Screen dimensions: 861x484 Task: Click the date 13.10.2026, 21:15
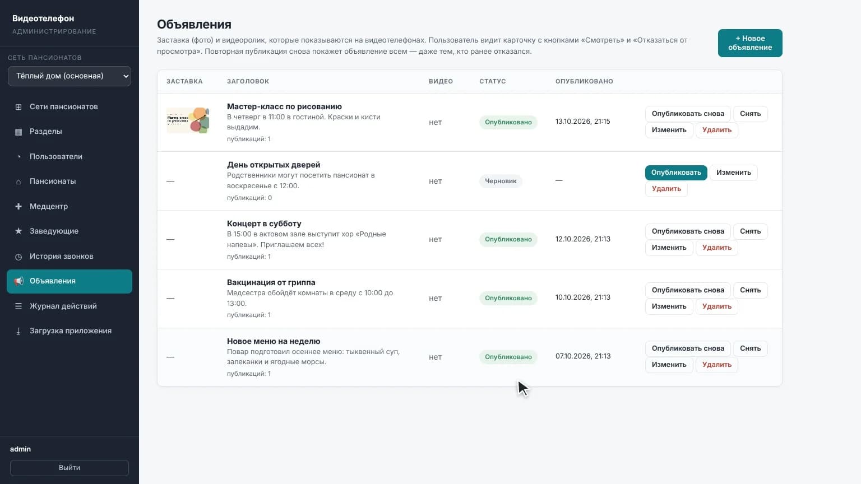(582, 122)
